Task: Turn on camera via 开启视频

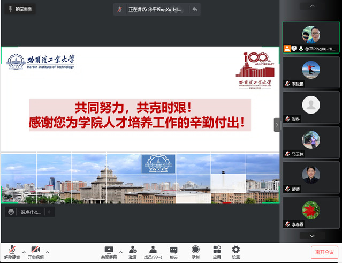Action: pos(35,251)
